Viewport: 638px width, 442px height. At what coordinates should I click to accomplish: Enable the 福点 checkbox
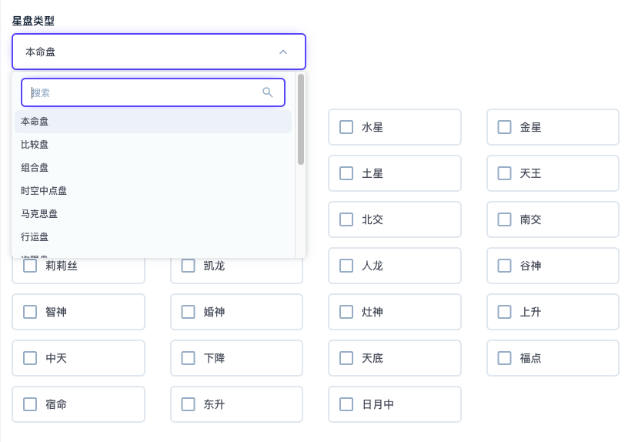click(x=505, y=358)
